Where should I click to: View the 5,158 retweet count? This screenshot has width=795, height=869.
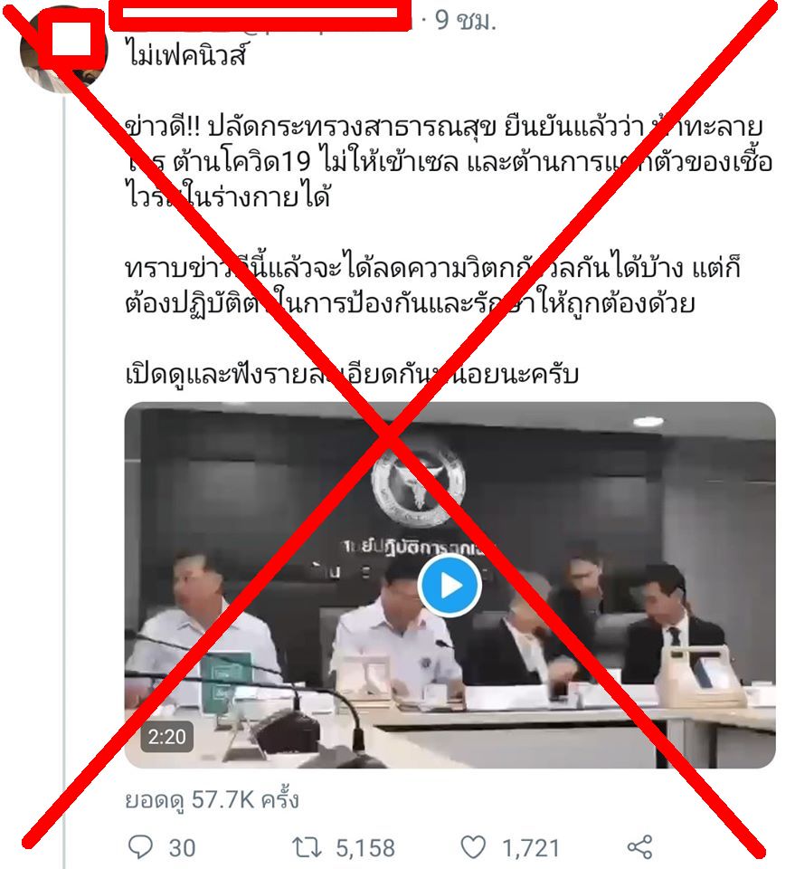(364, 848)
